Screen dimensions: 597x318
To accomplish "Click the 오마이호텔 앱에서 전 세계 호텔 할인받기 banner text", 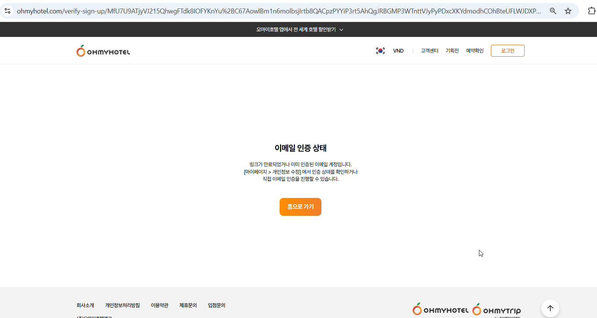I will point(296,29).
